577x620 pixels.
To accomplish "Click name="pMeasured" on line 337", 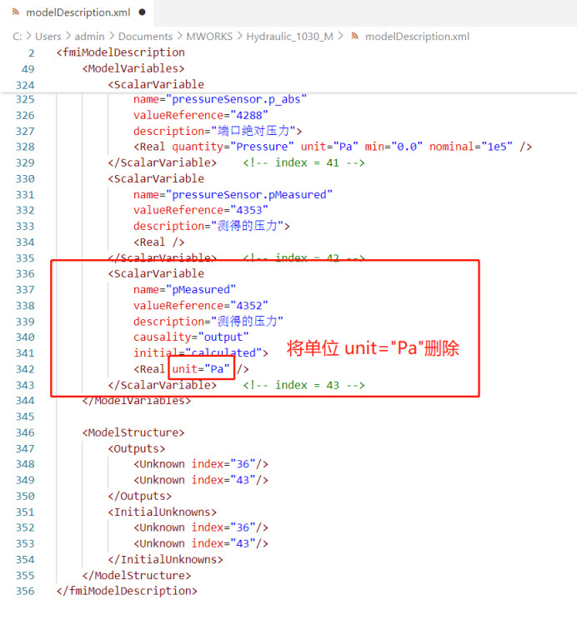I will [x=184, y=289].
